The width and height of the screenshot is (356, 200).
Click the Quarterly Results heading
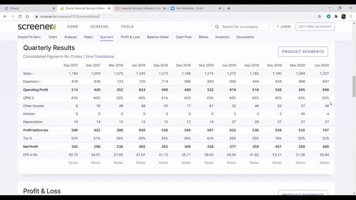(49, 48)
